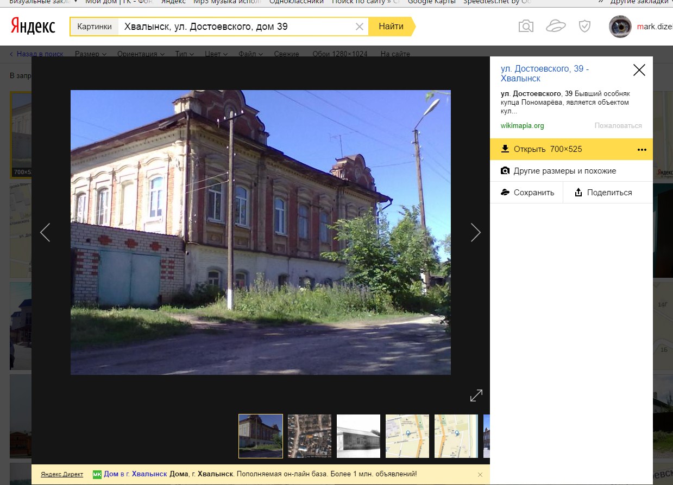
Task: Open the ул. Достоевского, 39 - Хвалынск link
Action: [x=545, y=74]
